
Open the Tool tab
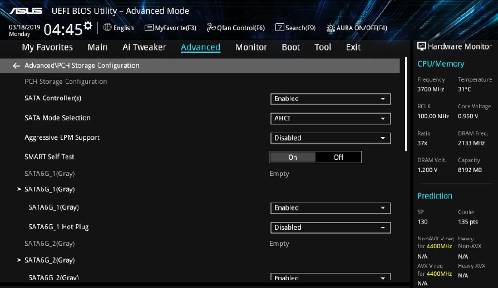pos(323,47)
